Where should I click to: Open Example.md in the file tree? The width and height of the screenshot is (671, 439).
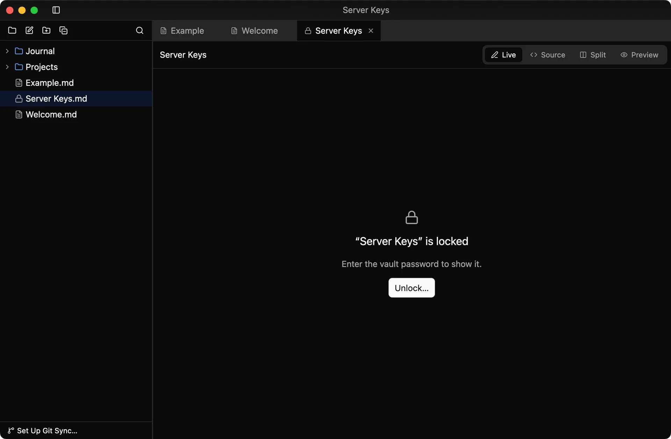[x=76, y=83]
